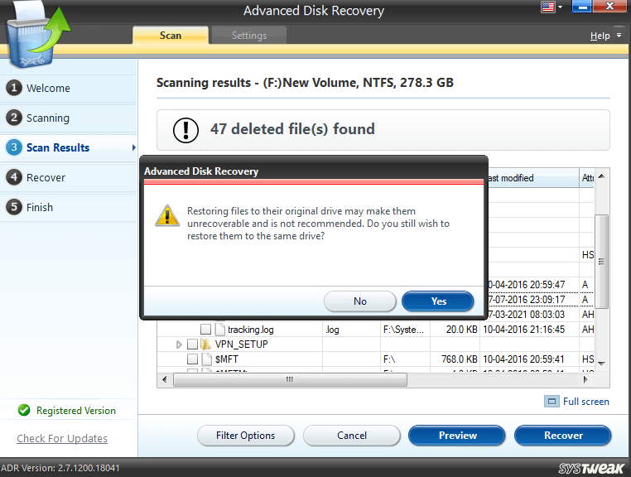Click the vertical scrollbar up arrow
631x477 pixels.
[601, 176]
